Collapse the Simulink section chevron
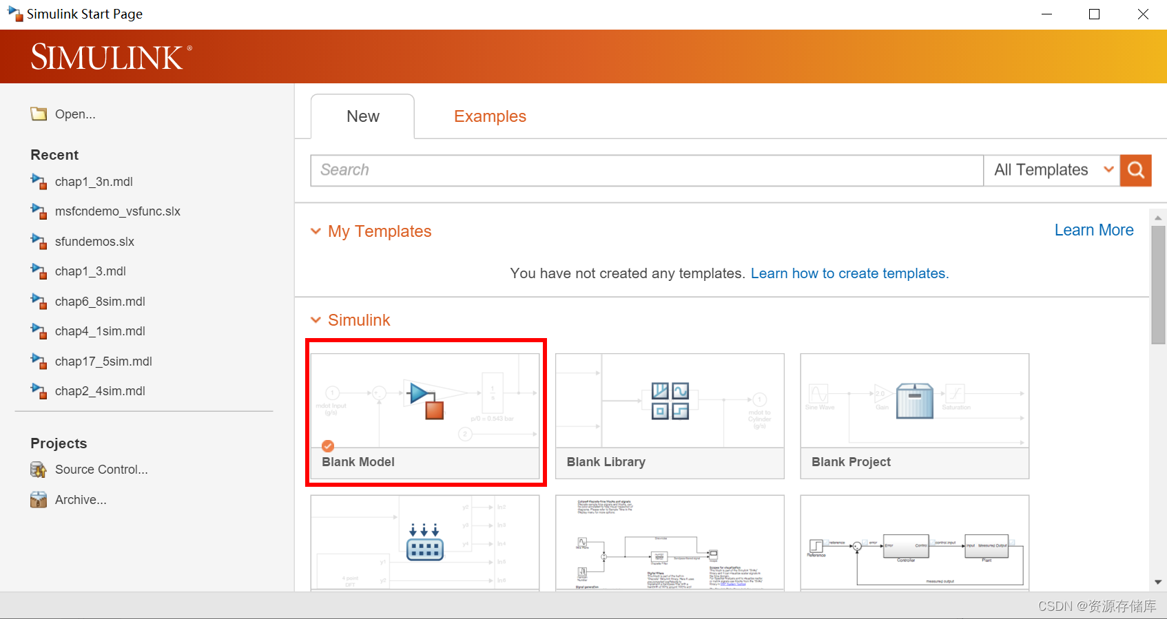 tap(316, 320)
